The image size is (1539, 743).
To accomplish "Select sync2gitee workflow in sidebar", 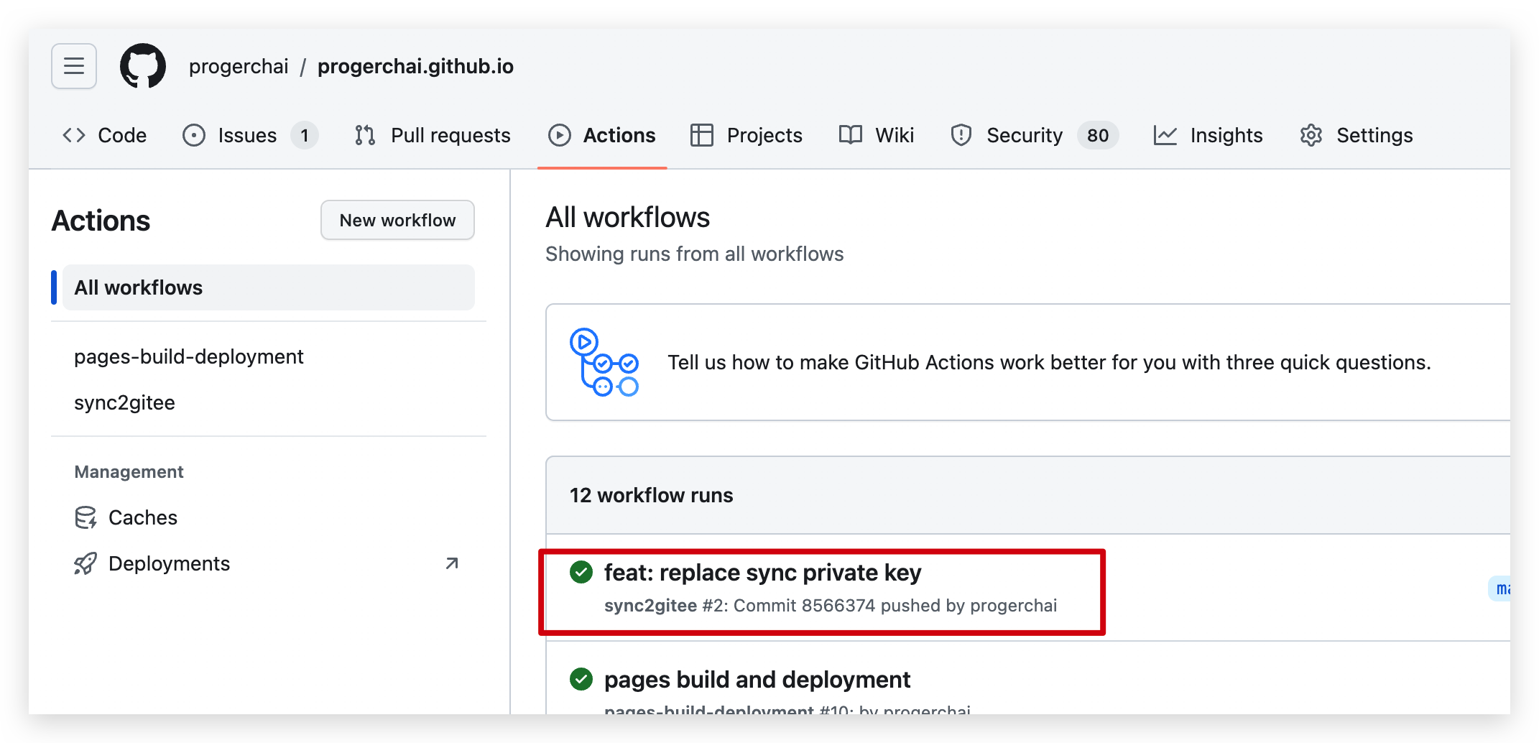I will click(124, 402).
